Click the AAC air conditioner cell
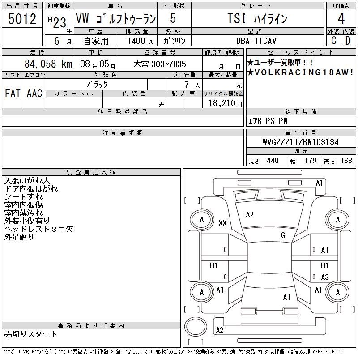This screenshot has width=358, height=358. pos(34,93)
